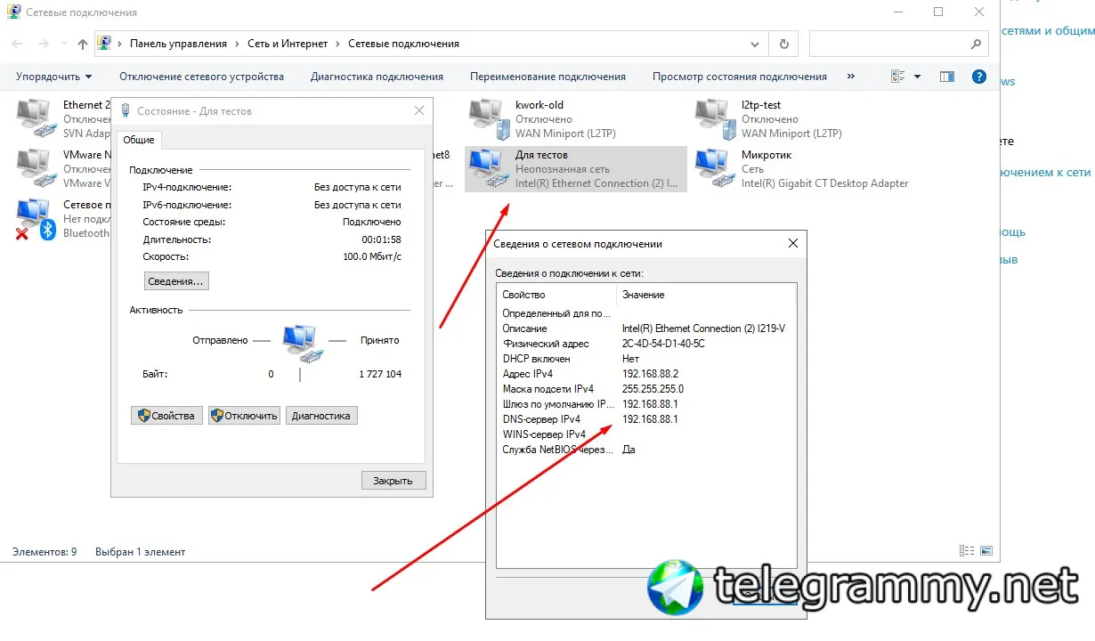
Task: Click the Control Panel icon in address bar
Action: click(105, 44)
